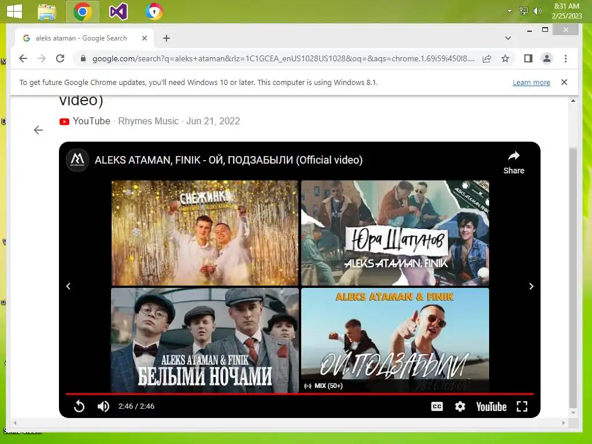Screen dimensions: 592x444
Task: Click the horizontal scrollbar right arrow
Action: [563, 423]
